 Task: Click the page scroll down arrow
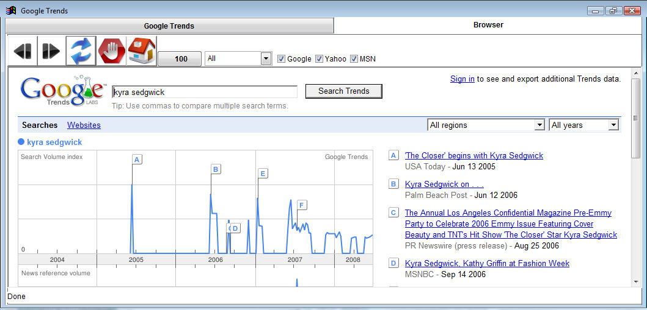point(636,281)
